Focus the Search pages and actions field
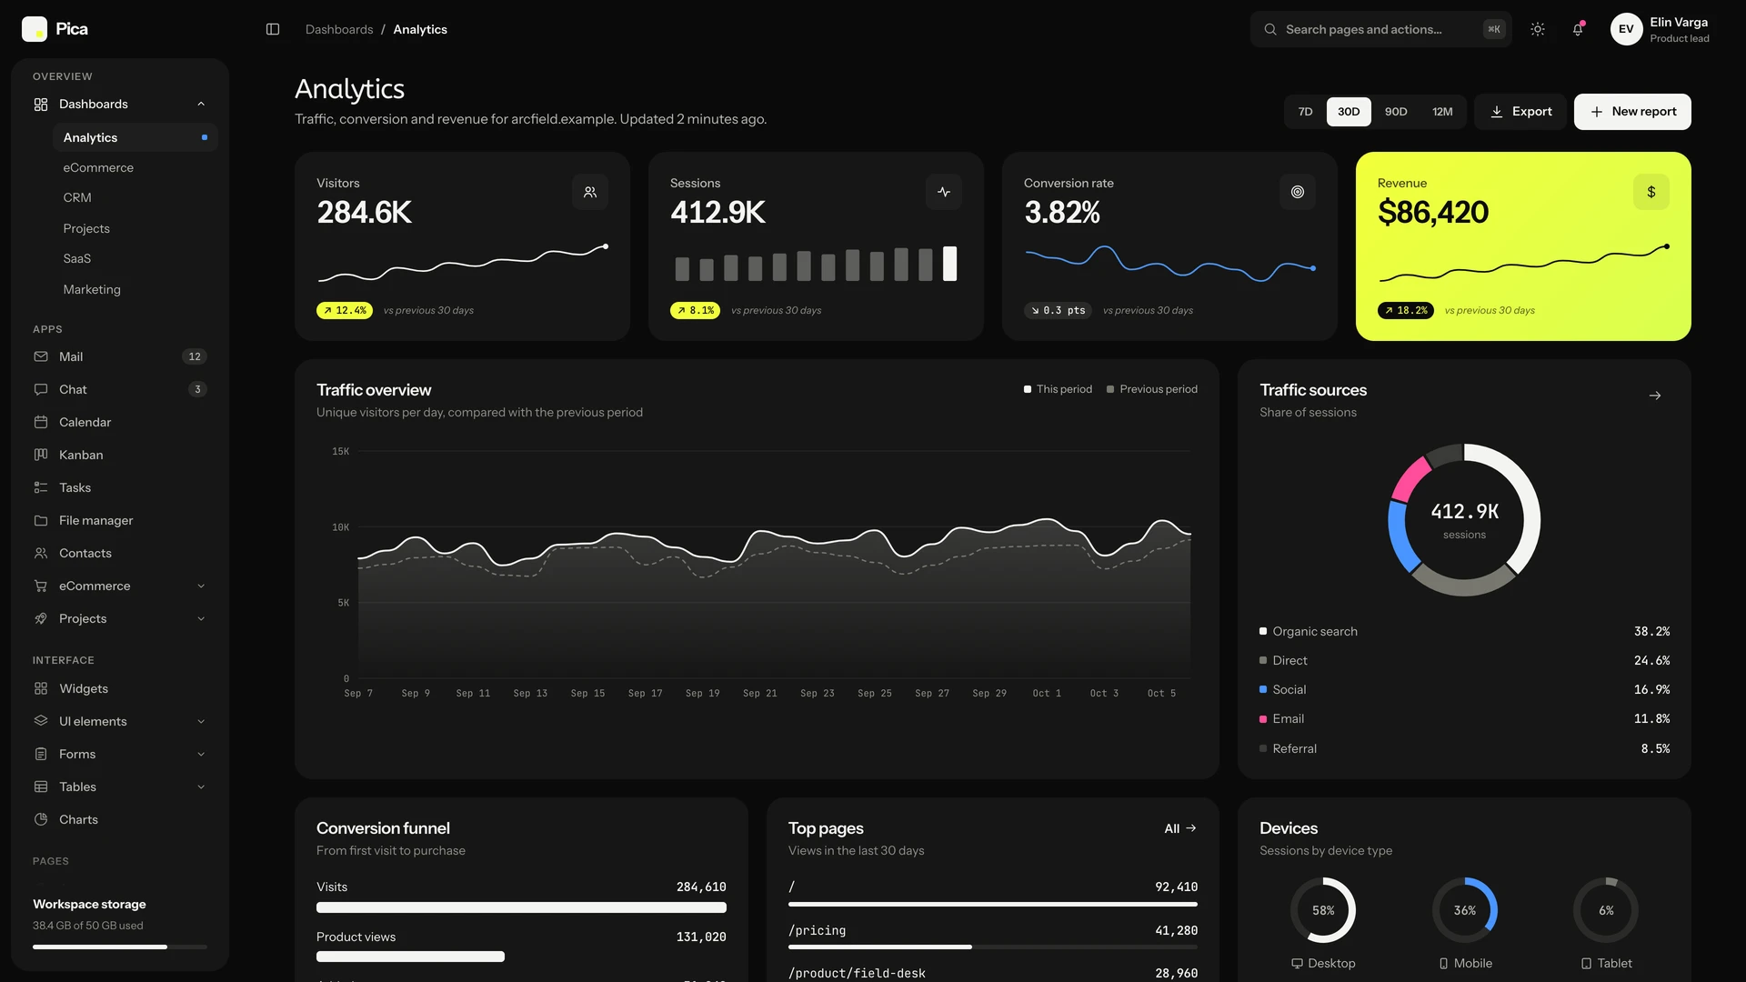The height and width of the screenshot is (982, 1746). pos(1380,29)
